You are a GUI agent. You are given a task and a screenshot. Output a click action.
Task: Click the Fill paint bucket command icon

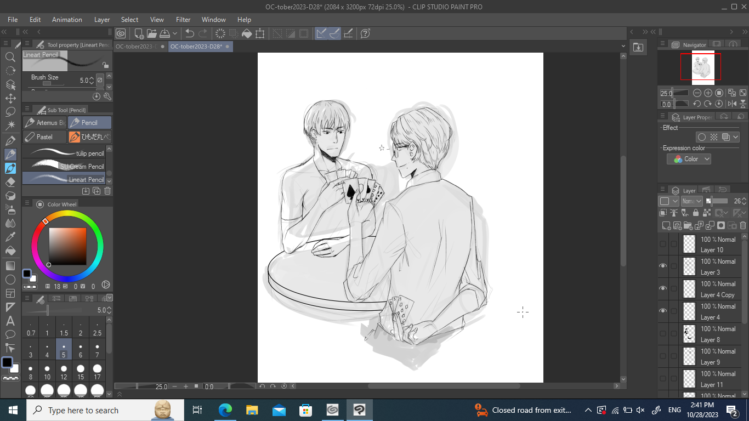(247, 33)
